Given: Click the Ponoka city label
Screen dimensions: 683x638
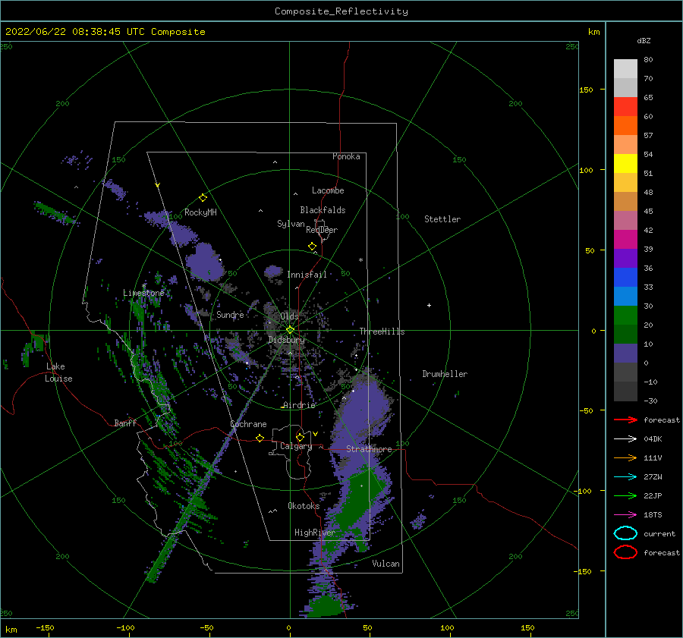Looking at the screenshot, I should 346,156.
